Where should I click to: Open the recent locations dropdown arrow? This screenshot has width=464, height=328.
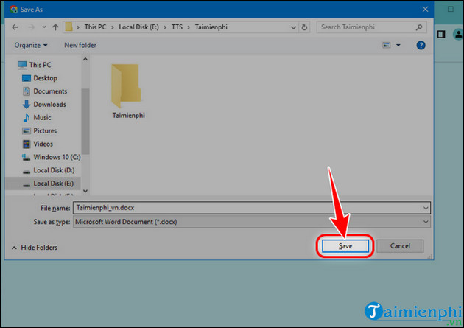(x=44, y=27)
